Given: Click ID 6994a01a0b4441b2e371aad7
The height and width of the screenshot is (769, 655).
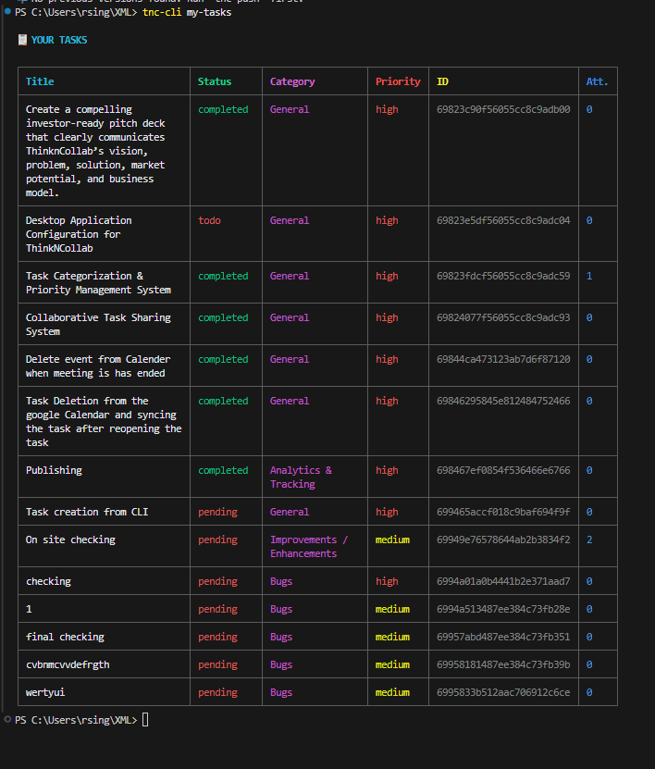Looking at the screenshot, I should (503, 581).
